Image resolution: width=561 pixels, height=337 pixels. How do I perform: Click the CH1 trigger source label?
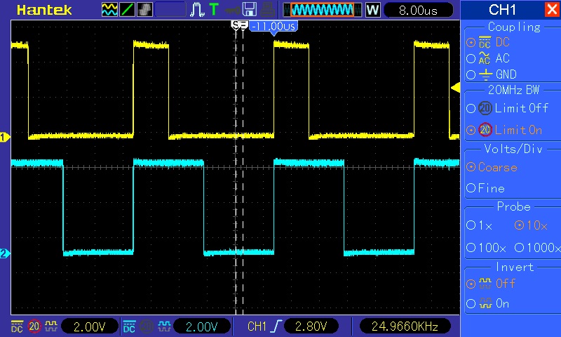point(257,326)
